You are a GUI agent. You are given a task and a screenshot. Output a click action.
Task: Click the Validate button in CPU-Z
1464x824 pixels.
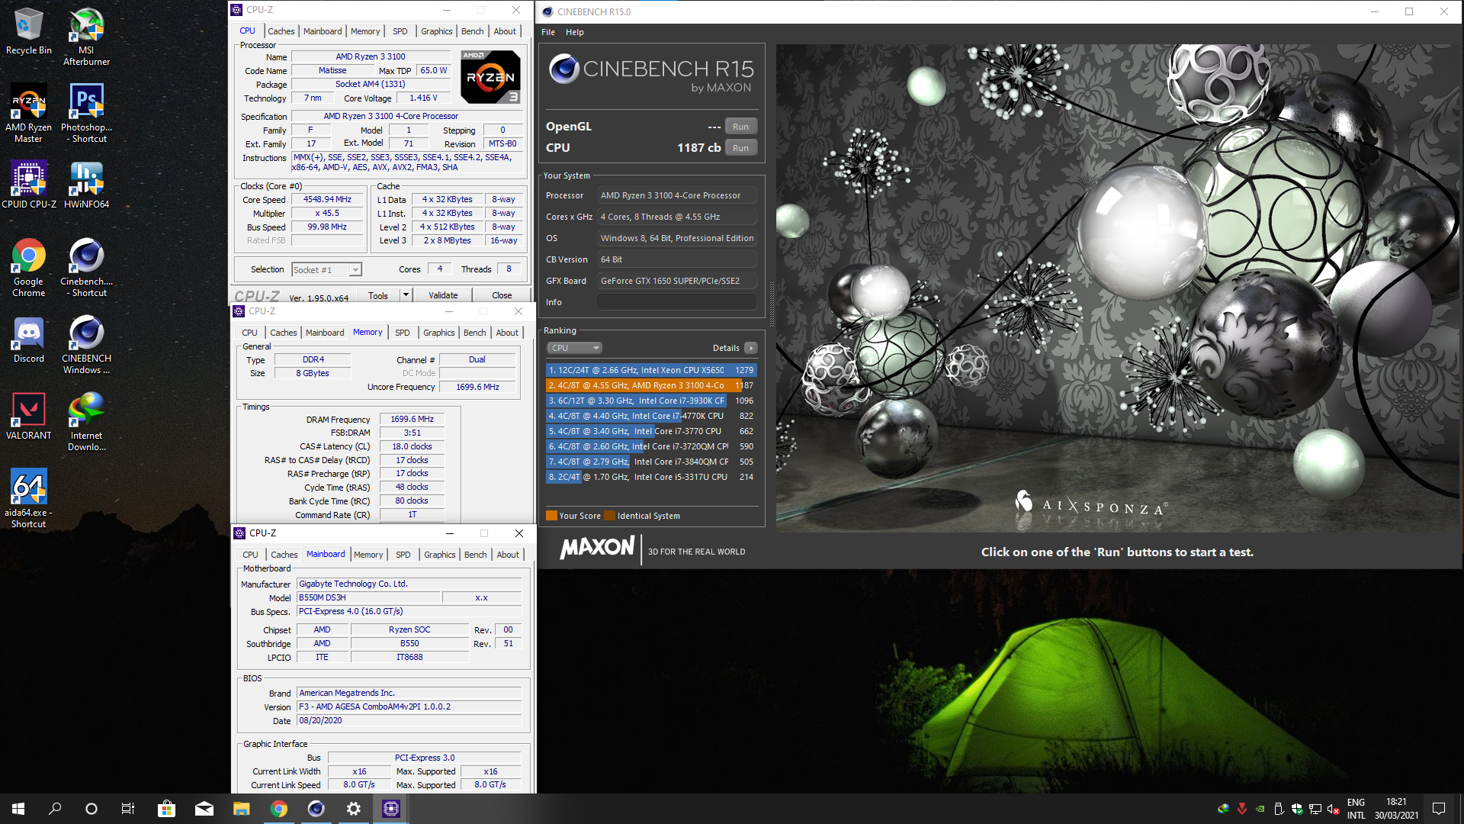coord(443,295)
